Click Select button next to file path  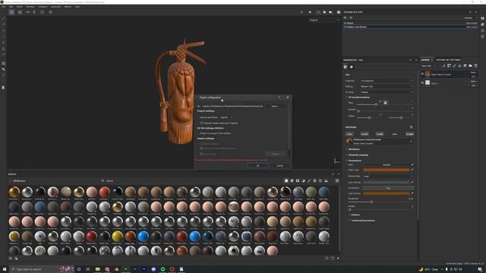[275, 106]
